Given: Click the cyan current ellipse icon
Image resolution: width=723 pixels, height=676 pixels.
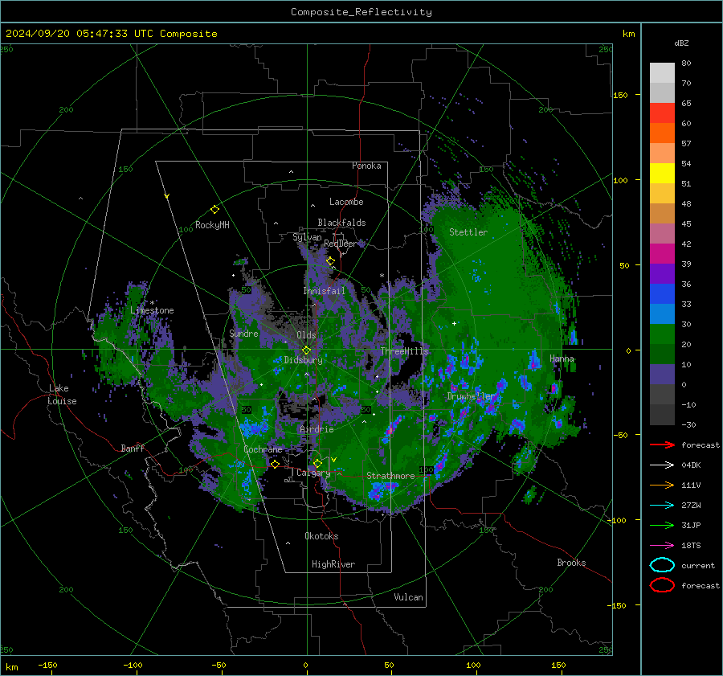Looking at the screenshot, I should click(662, 565).
